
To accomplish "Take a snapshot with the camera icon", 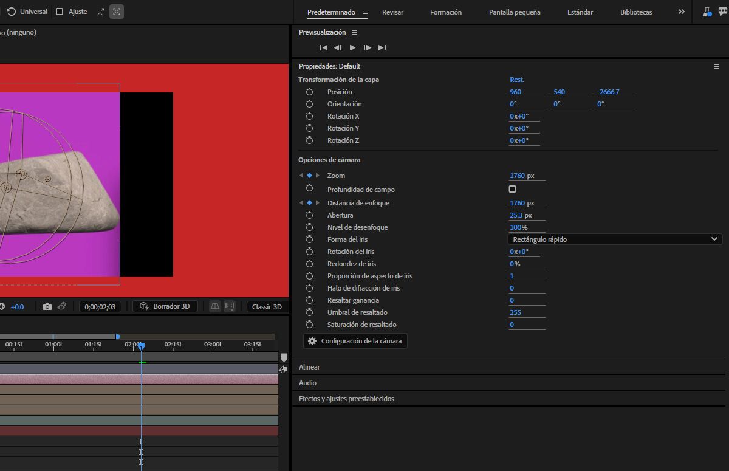I will [47, 307].
